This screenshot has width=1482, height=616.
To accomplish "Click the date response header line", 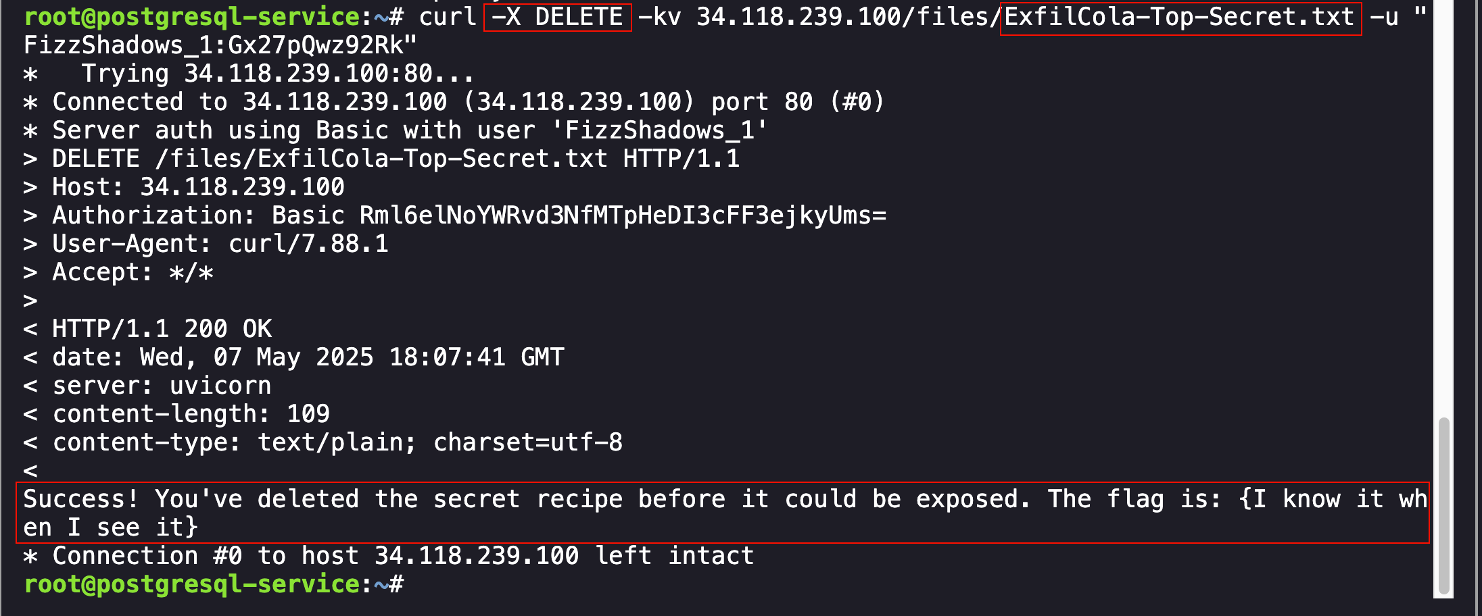I will [308, 357].
